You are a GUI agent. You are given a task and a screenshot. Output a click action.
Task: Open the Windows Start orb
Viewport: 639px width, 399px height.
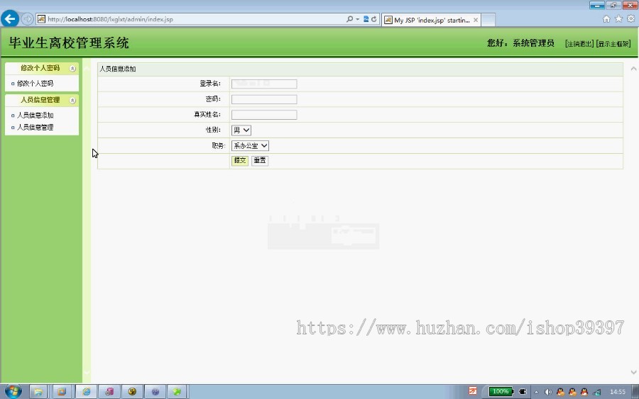coord(13,392)
